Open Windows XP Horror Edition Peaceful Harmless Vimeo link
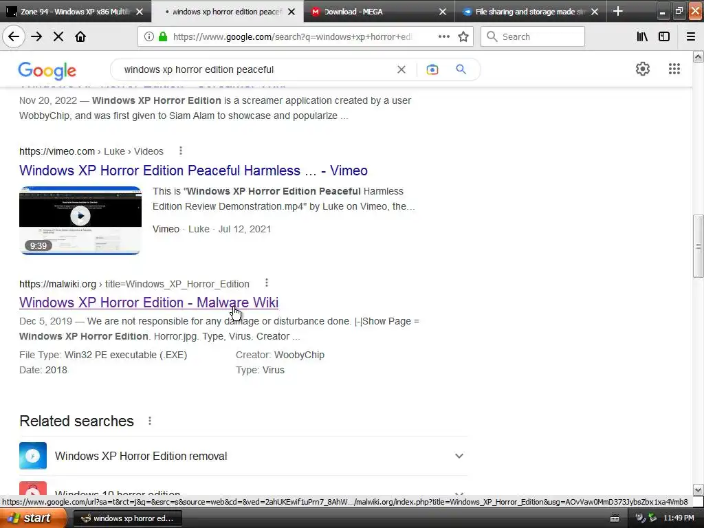Screen dimensions: 704x528 (x=193, y=170)
